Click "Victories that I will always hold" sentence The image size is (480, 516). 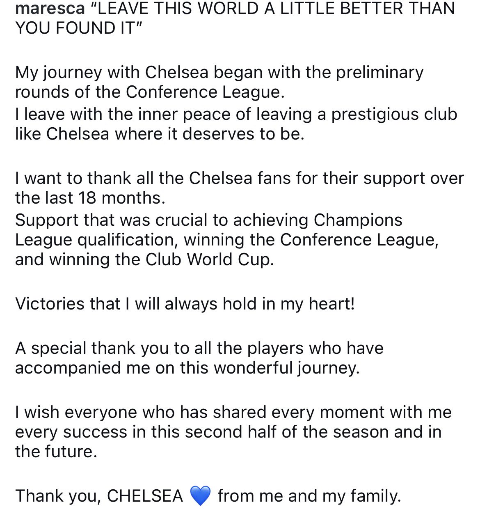[x=185, y=304]
